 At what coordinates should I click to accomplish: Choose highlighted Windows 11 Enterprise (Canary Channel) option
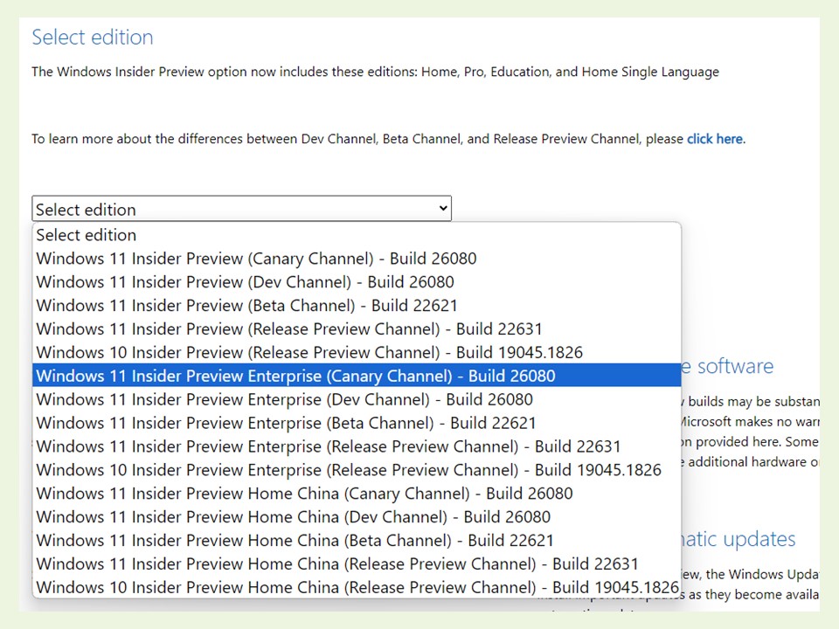click(357, 376)
